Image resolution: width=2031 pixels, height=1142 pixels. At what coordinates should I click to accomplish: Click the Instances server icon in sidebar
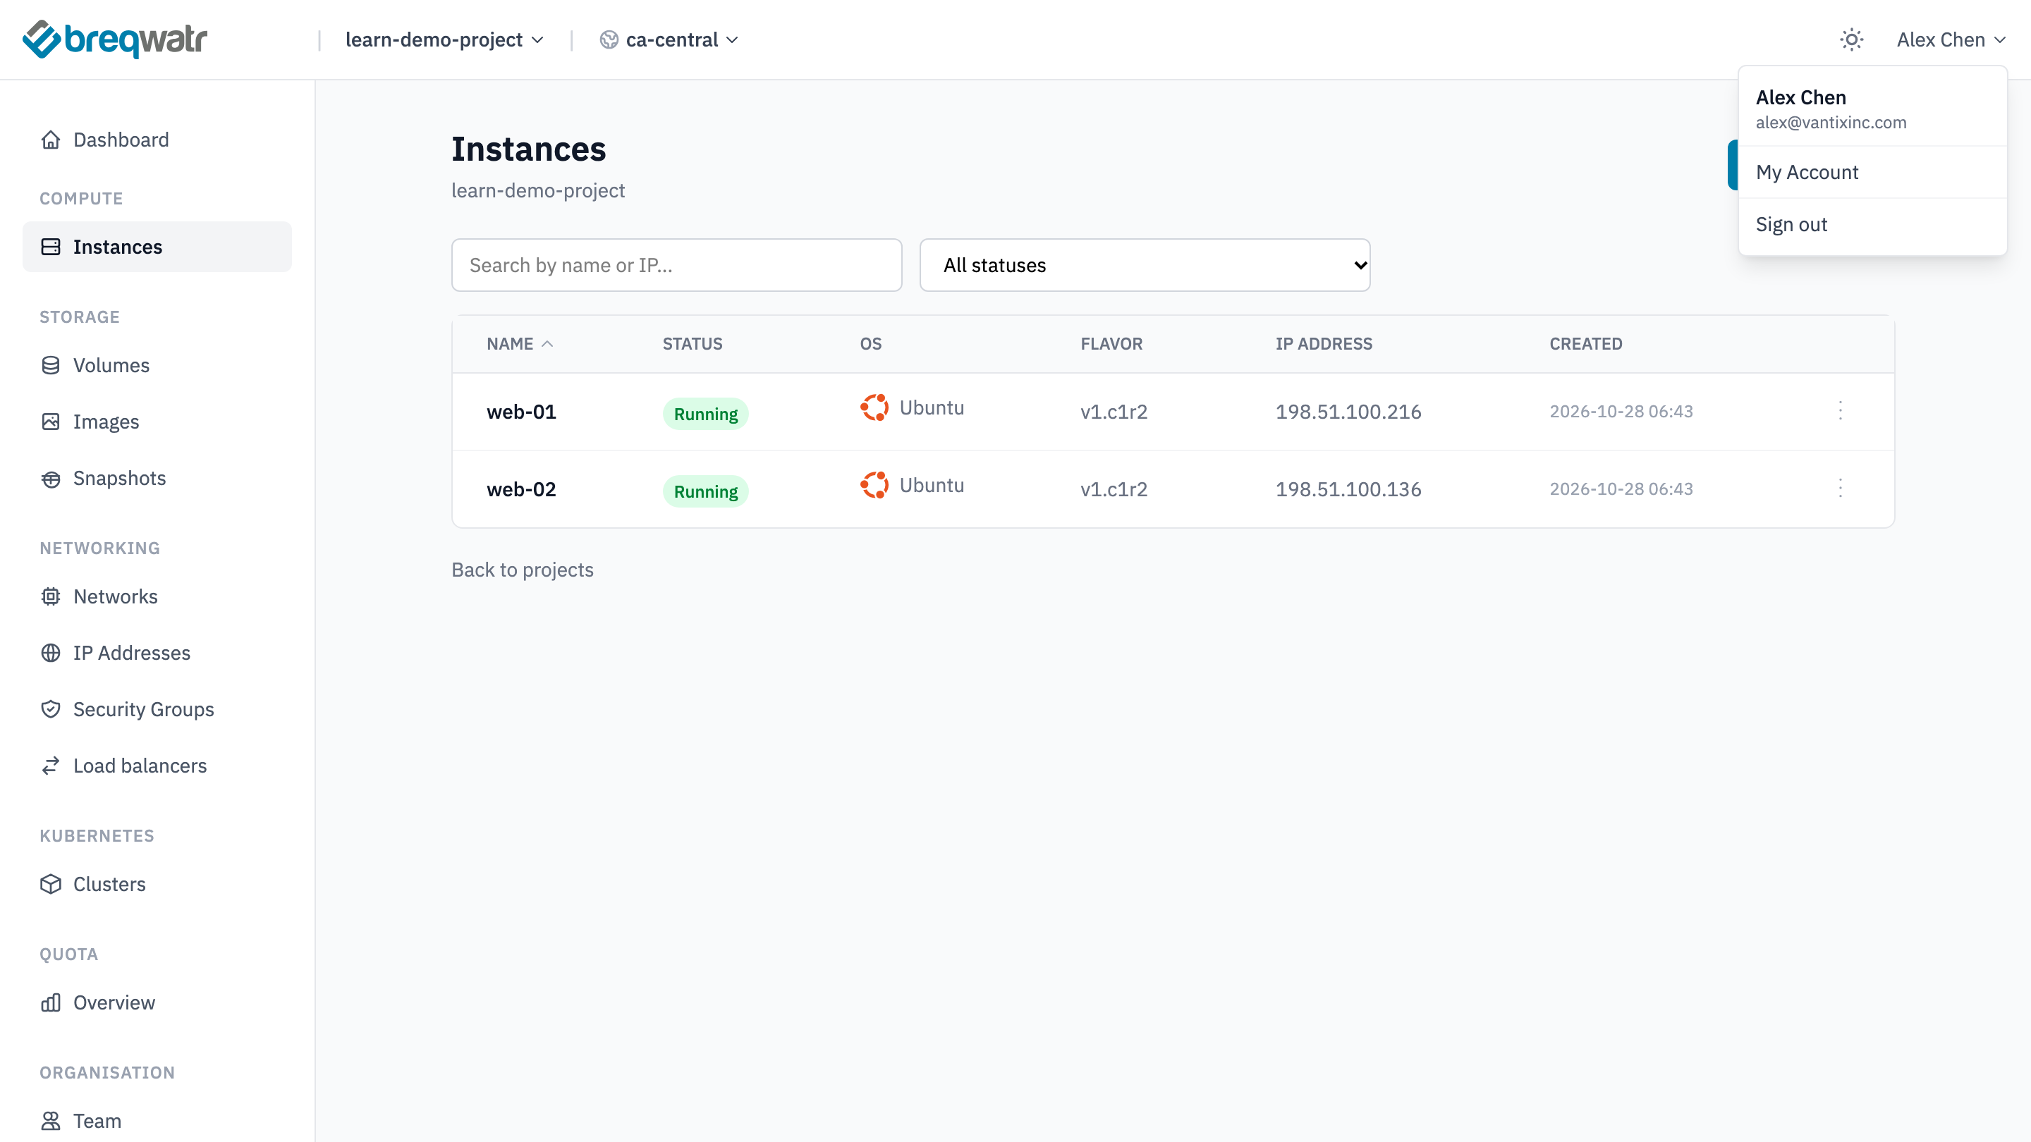coord(51,247)
